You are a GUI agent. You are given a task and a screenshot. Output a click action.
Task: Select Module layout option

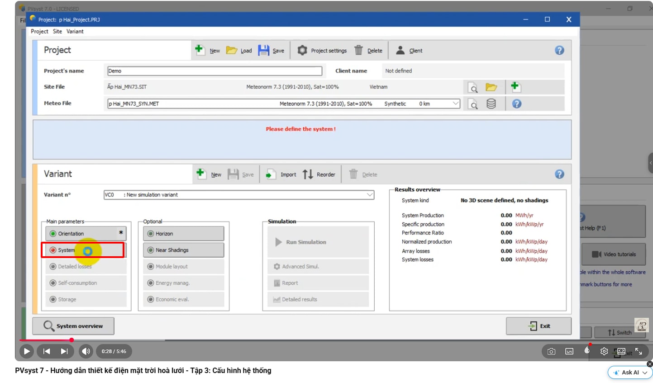[183, 266]
